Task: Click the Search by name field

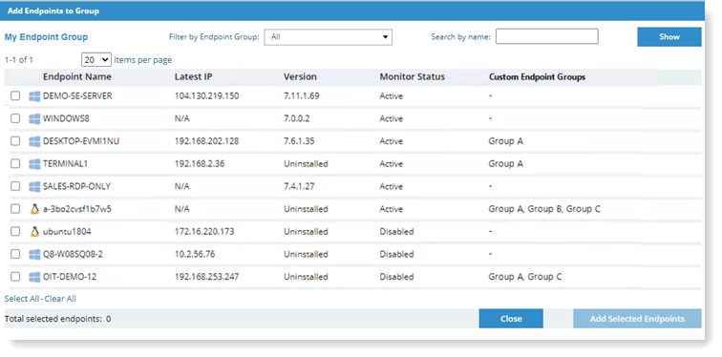Action: (x=547, y=36)
